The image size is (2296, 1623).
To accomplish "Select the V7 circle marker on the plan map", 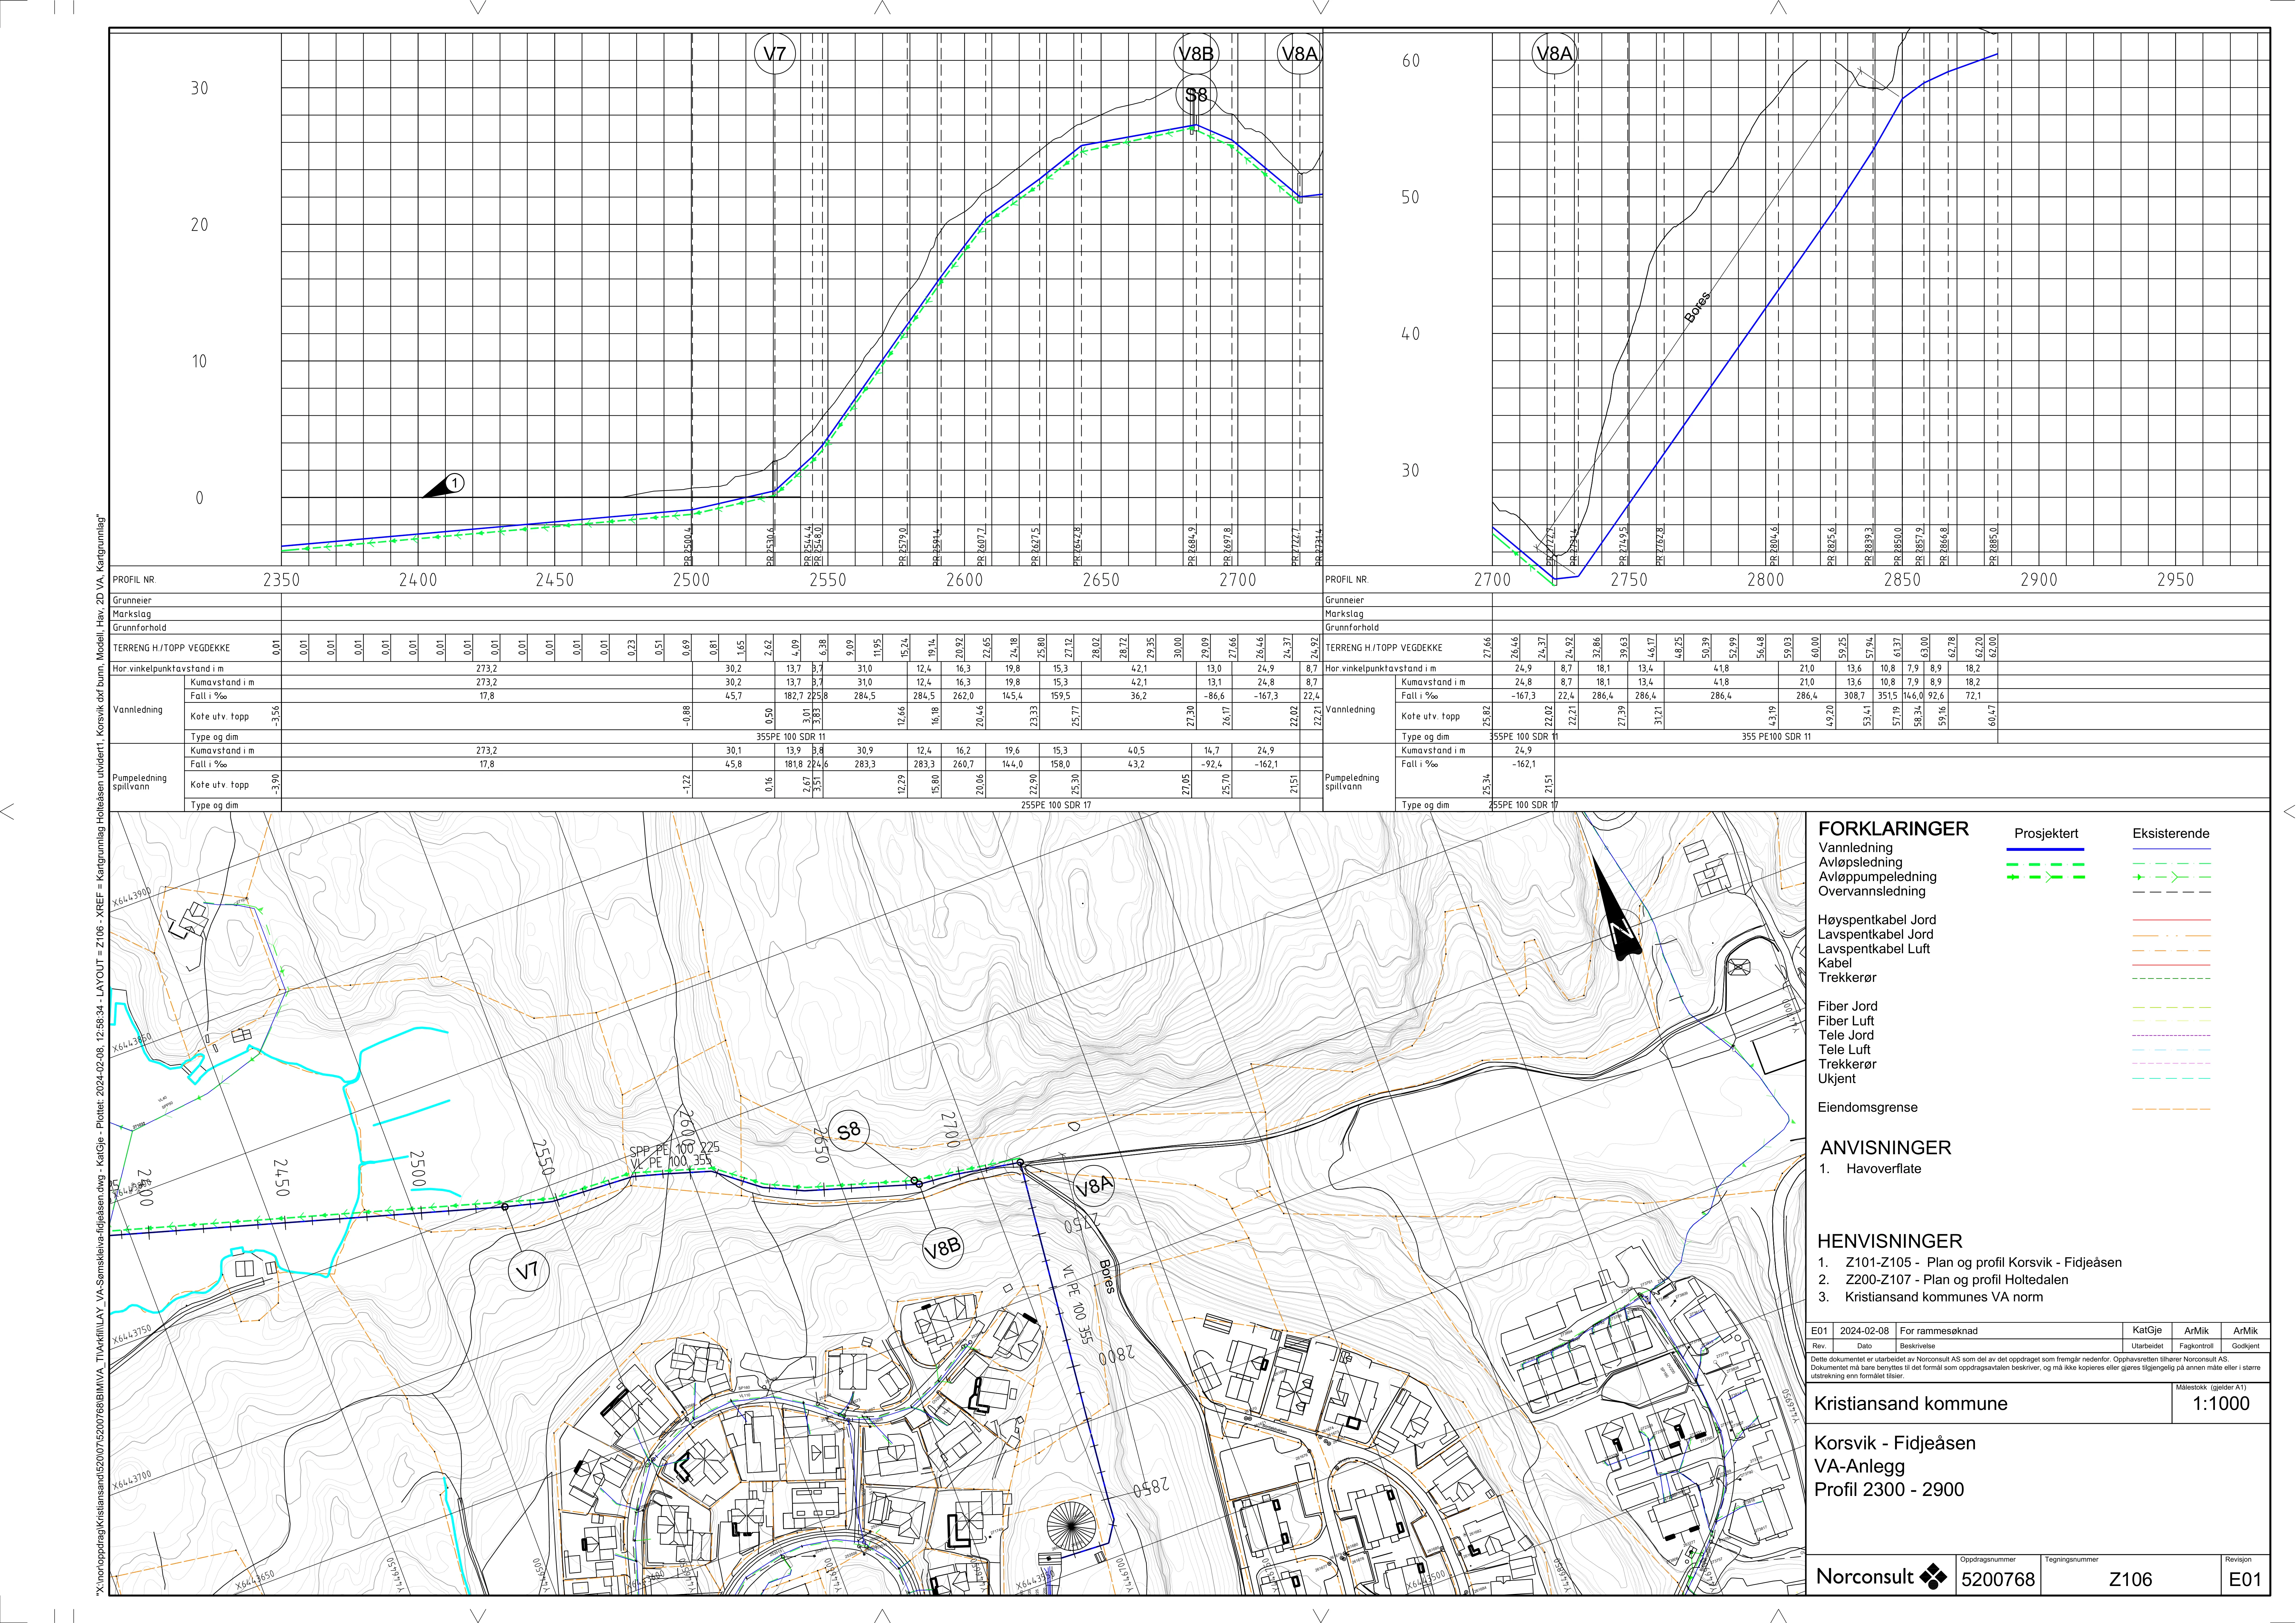I will (527, 1271).
